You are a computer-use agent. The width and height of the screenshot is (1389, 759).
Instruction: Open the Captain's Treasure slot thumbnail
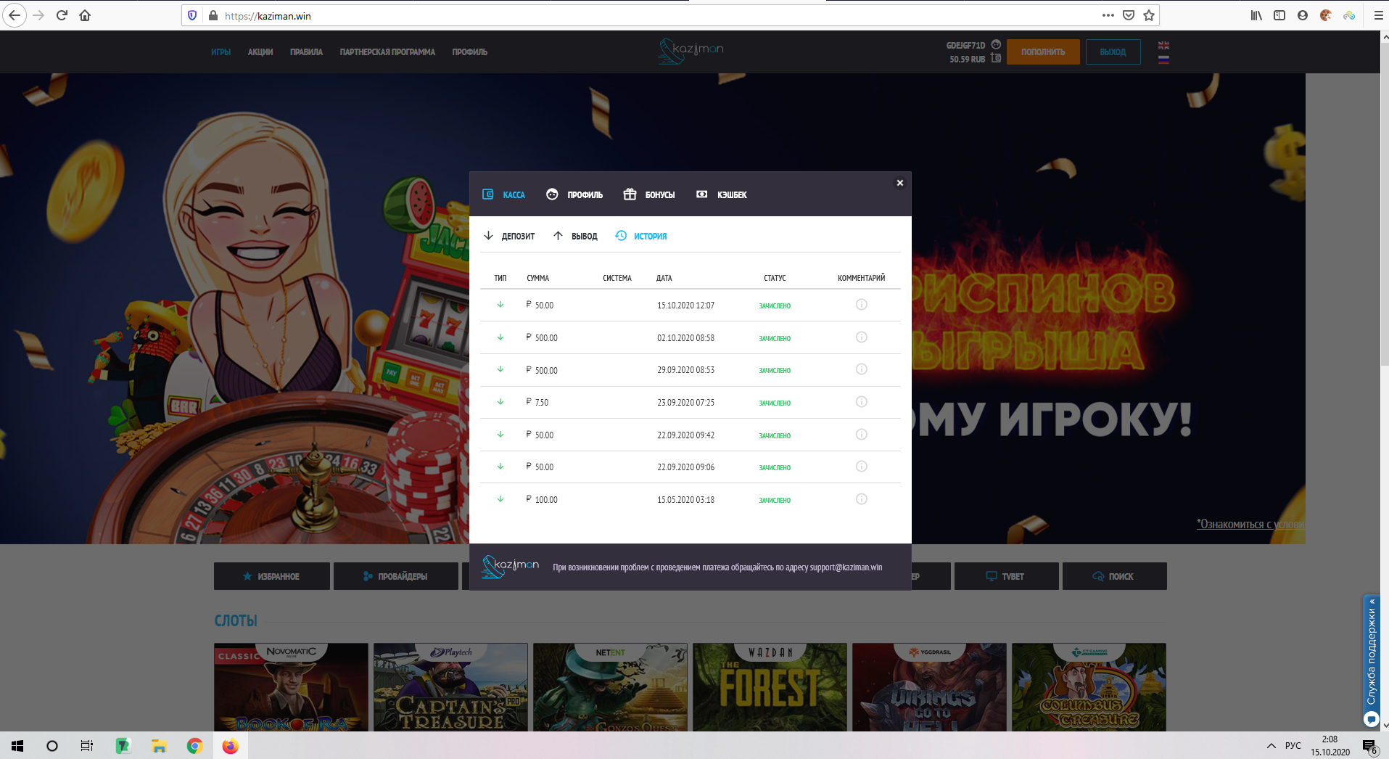(x=450, y=687)
